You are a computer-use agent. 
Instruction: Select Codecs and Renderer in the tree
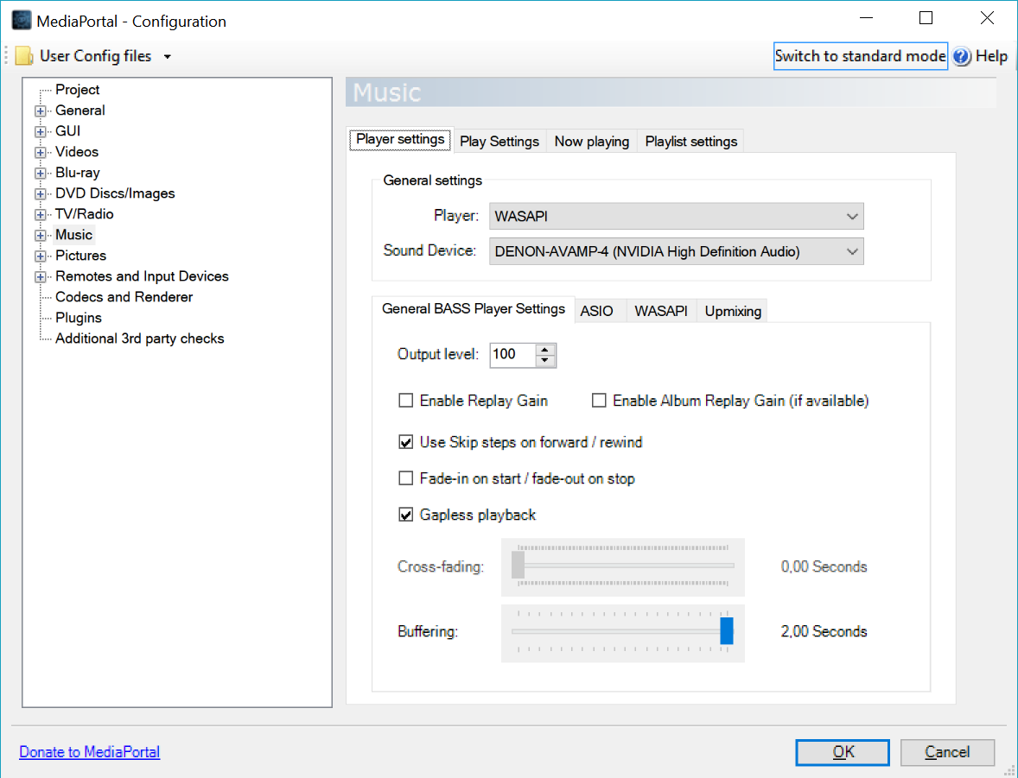coord(123,296)
